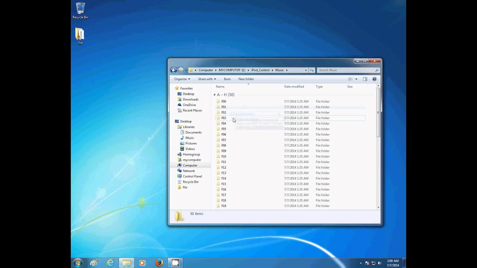
Task: Select the F05 folder icon
Action: pos(218,129)
